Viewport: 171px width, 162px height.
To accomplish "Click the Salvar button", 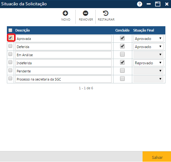I will [x=157, y=156].
